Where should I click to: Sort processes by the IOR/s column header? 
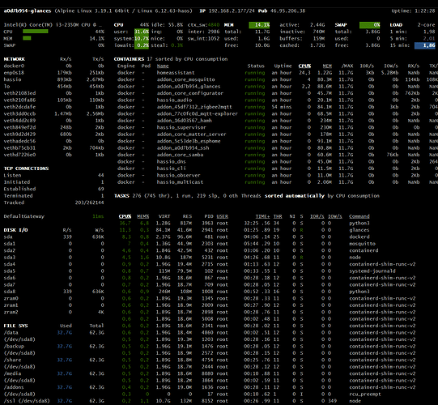(317, 216)
